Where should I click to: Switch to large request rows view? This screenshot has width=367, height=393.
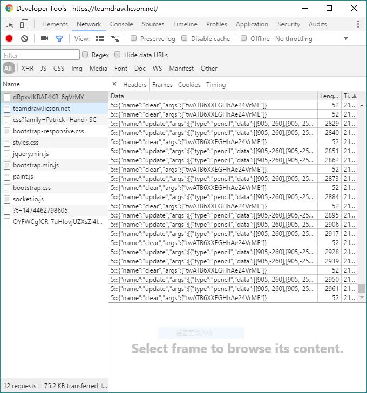coord(100,39)
